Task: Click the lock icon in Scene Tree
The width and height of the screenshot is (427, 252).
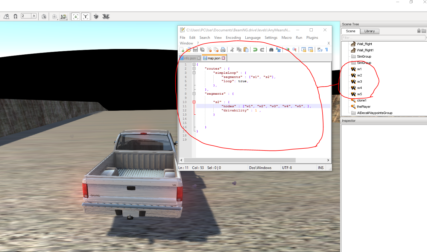Action: coord(419,31)
